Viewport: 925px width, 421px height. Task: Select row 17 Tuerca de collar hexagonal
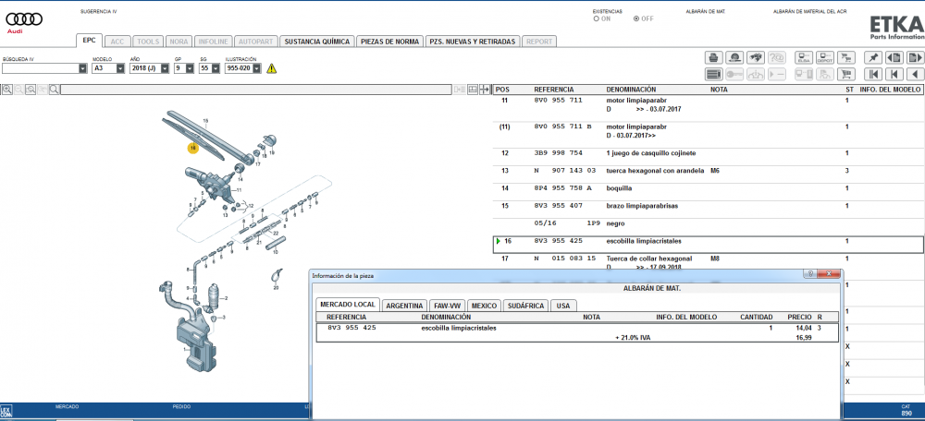[x=708, y=262]
